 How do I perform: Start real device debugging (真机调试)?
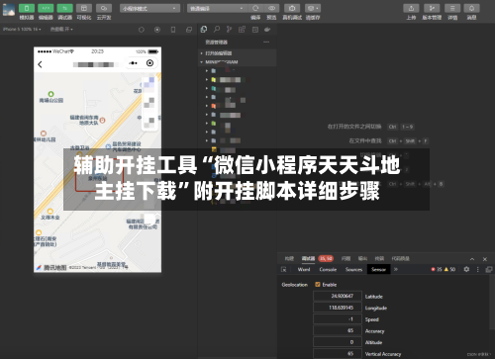tap(292, 8)
